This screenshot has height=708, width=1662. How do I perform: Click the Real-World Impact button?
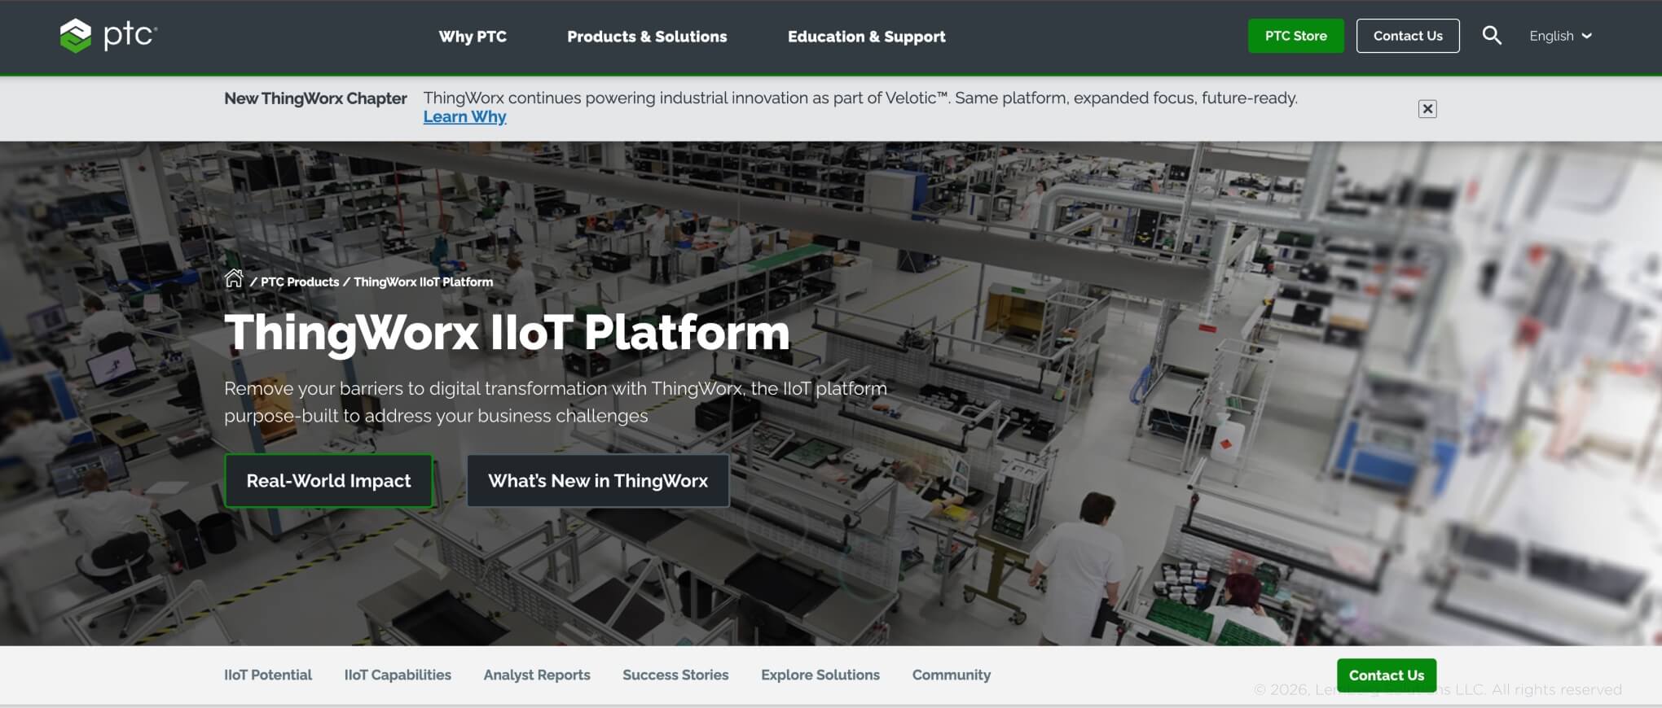(328, 481)
